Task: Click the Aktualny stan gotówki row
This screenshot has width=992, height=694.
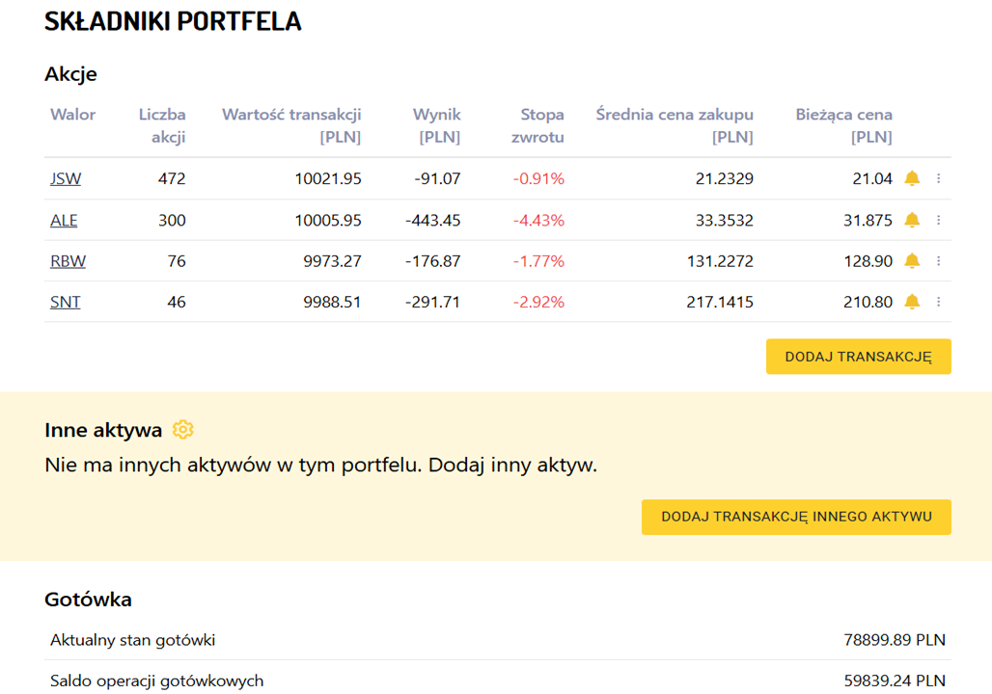Action: tap(497, 640)
